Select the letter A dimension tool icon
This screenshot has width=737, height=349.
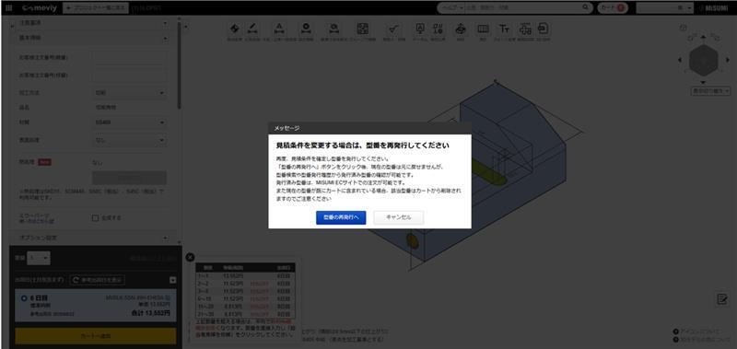click(x=279, y=29)
